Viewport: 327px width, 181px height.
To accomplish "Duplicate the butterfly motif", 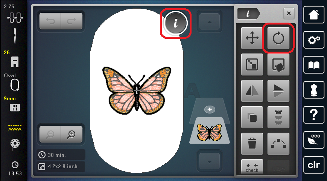I will pos(252,117).
